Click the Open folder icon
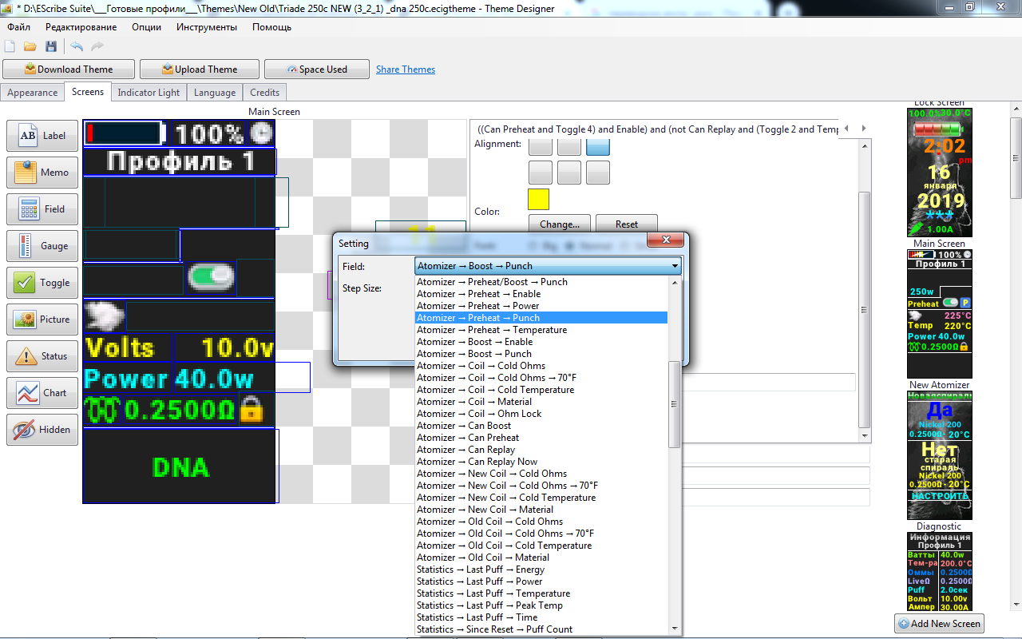1022x639 pixels. tap(30, 46)
